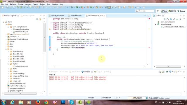
Task: Open Skype from the taskbar
Action: [x=72, y=102]
